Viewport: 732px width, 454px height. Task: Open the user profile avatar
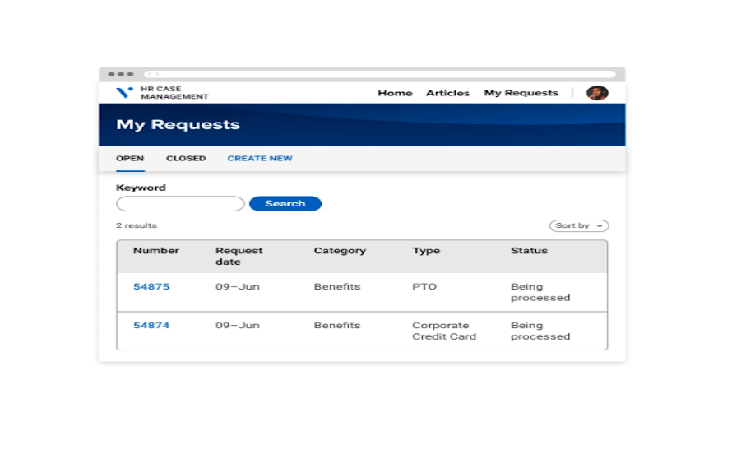pos(597,93)
